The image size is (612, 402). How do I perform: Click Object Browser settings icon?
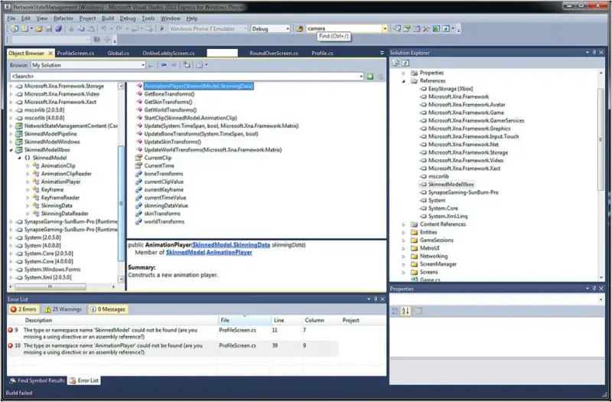200,65
